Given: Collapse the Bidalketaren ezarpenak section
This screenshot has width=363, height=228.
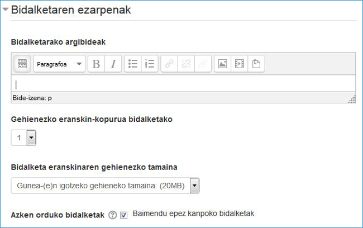Looking at the screenshot, I should click(x=6, y=10).
